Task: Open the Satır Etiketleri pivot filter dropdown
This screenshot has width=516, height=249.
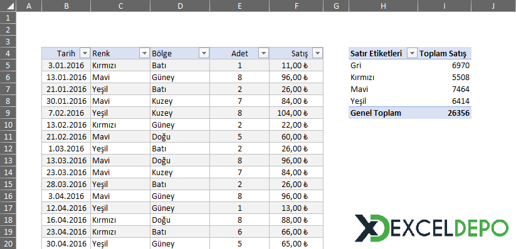Action: 412,53
